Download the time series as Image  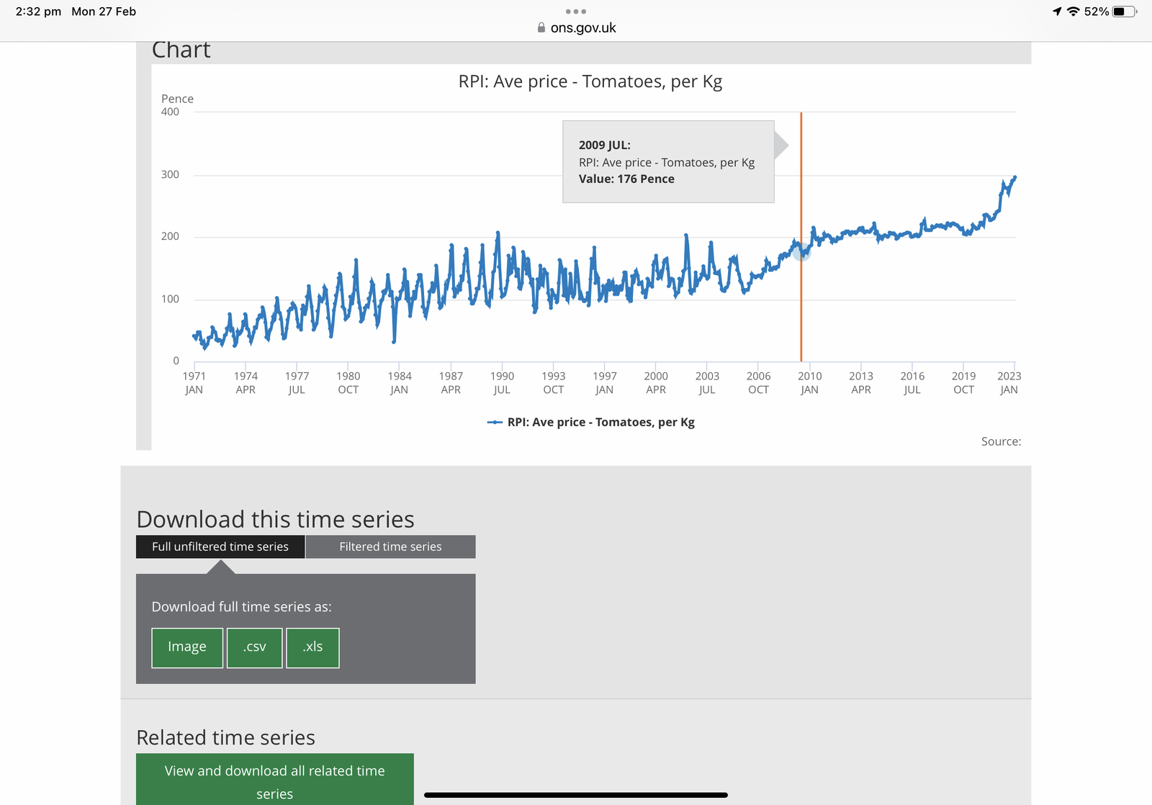(x=187, y=647)
